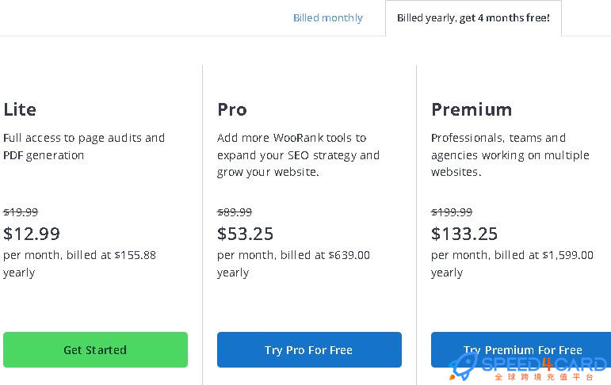Click the $12.99 Lite price

coord(32,234)
